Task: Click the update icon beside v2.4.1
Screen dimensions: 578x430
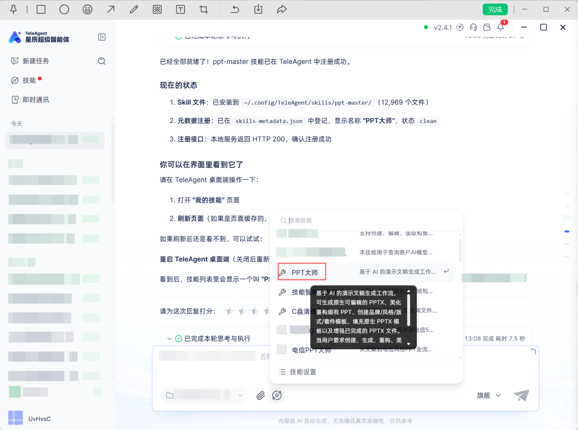Action: pyautogui.click(x=460, y=27)
